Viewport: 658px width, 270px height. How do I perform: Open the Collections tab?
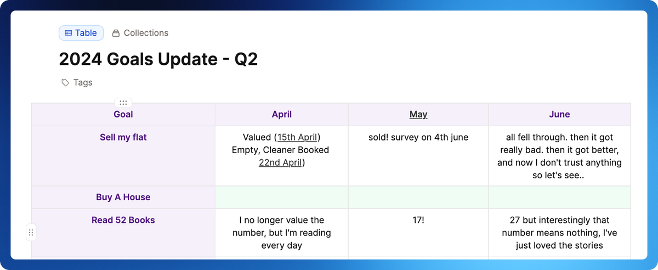(140, 33)
